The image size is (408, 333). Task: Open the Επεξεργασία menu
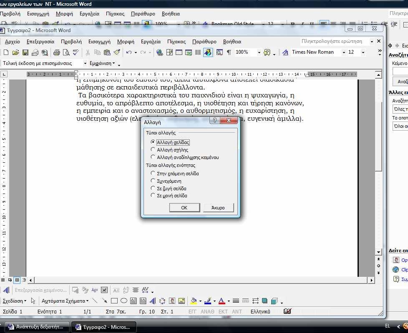pyautogui.click(x=40, y=42)
